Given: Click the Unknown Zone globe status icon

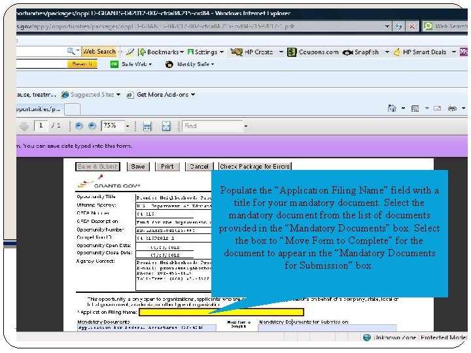Looking at the screenshot, I should coord(367,337).
